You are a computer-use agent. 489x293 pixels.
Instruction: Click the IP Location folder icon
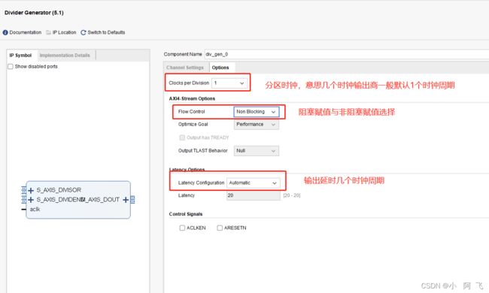48,32
